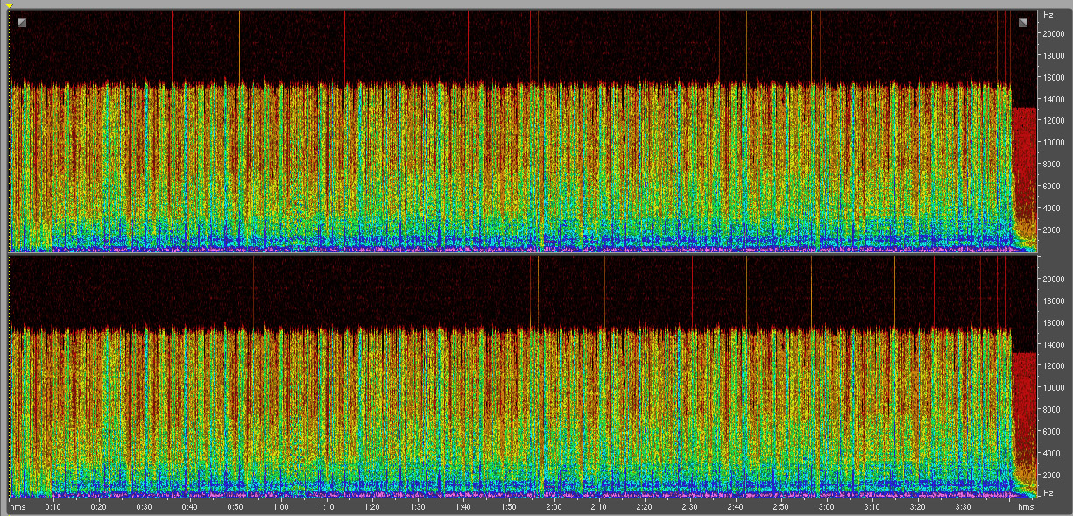
Task: Click the fade-out handle in the top-right corner
Action: [x=1022, y=23]
